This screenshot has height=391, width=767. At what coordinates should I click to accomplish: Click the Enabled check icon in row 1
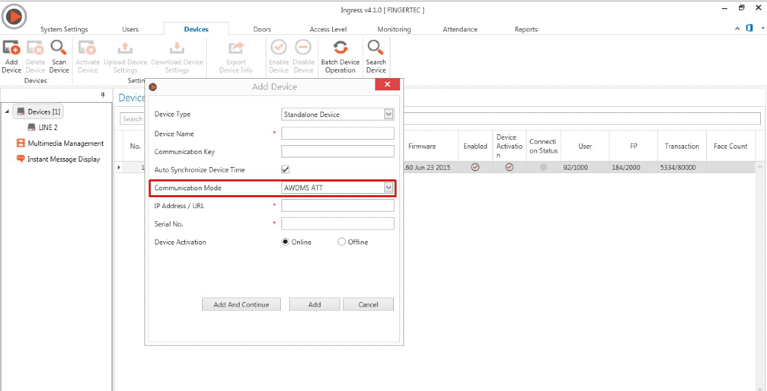tap(475, 167)
